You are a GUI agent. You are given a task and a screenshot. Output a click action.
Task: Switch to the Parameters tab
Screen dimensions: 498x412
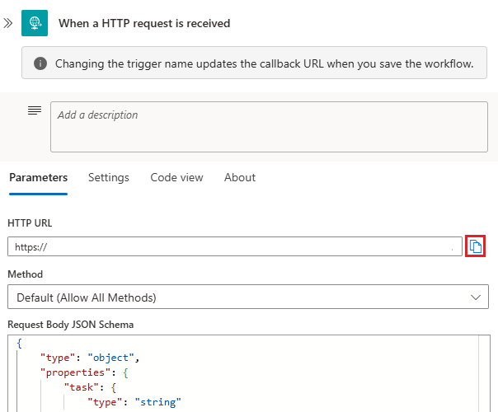click(x=38, y=177)
